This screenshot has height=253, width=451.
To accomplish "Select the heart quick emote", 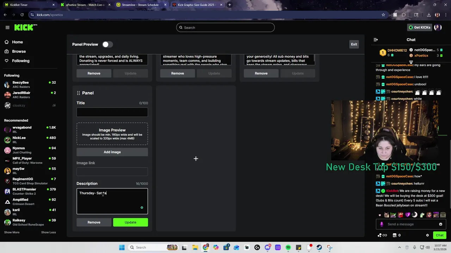I will pos(379,215).
